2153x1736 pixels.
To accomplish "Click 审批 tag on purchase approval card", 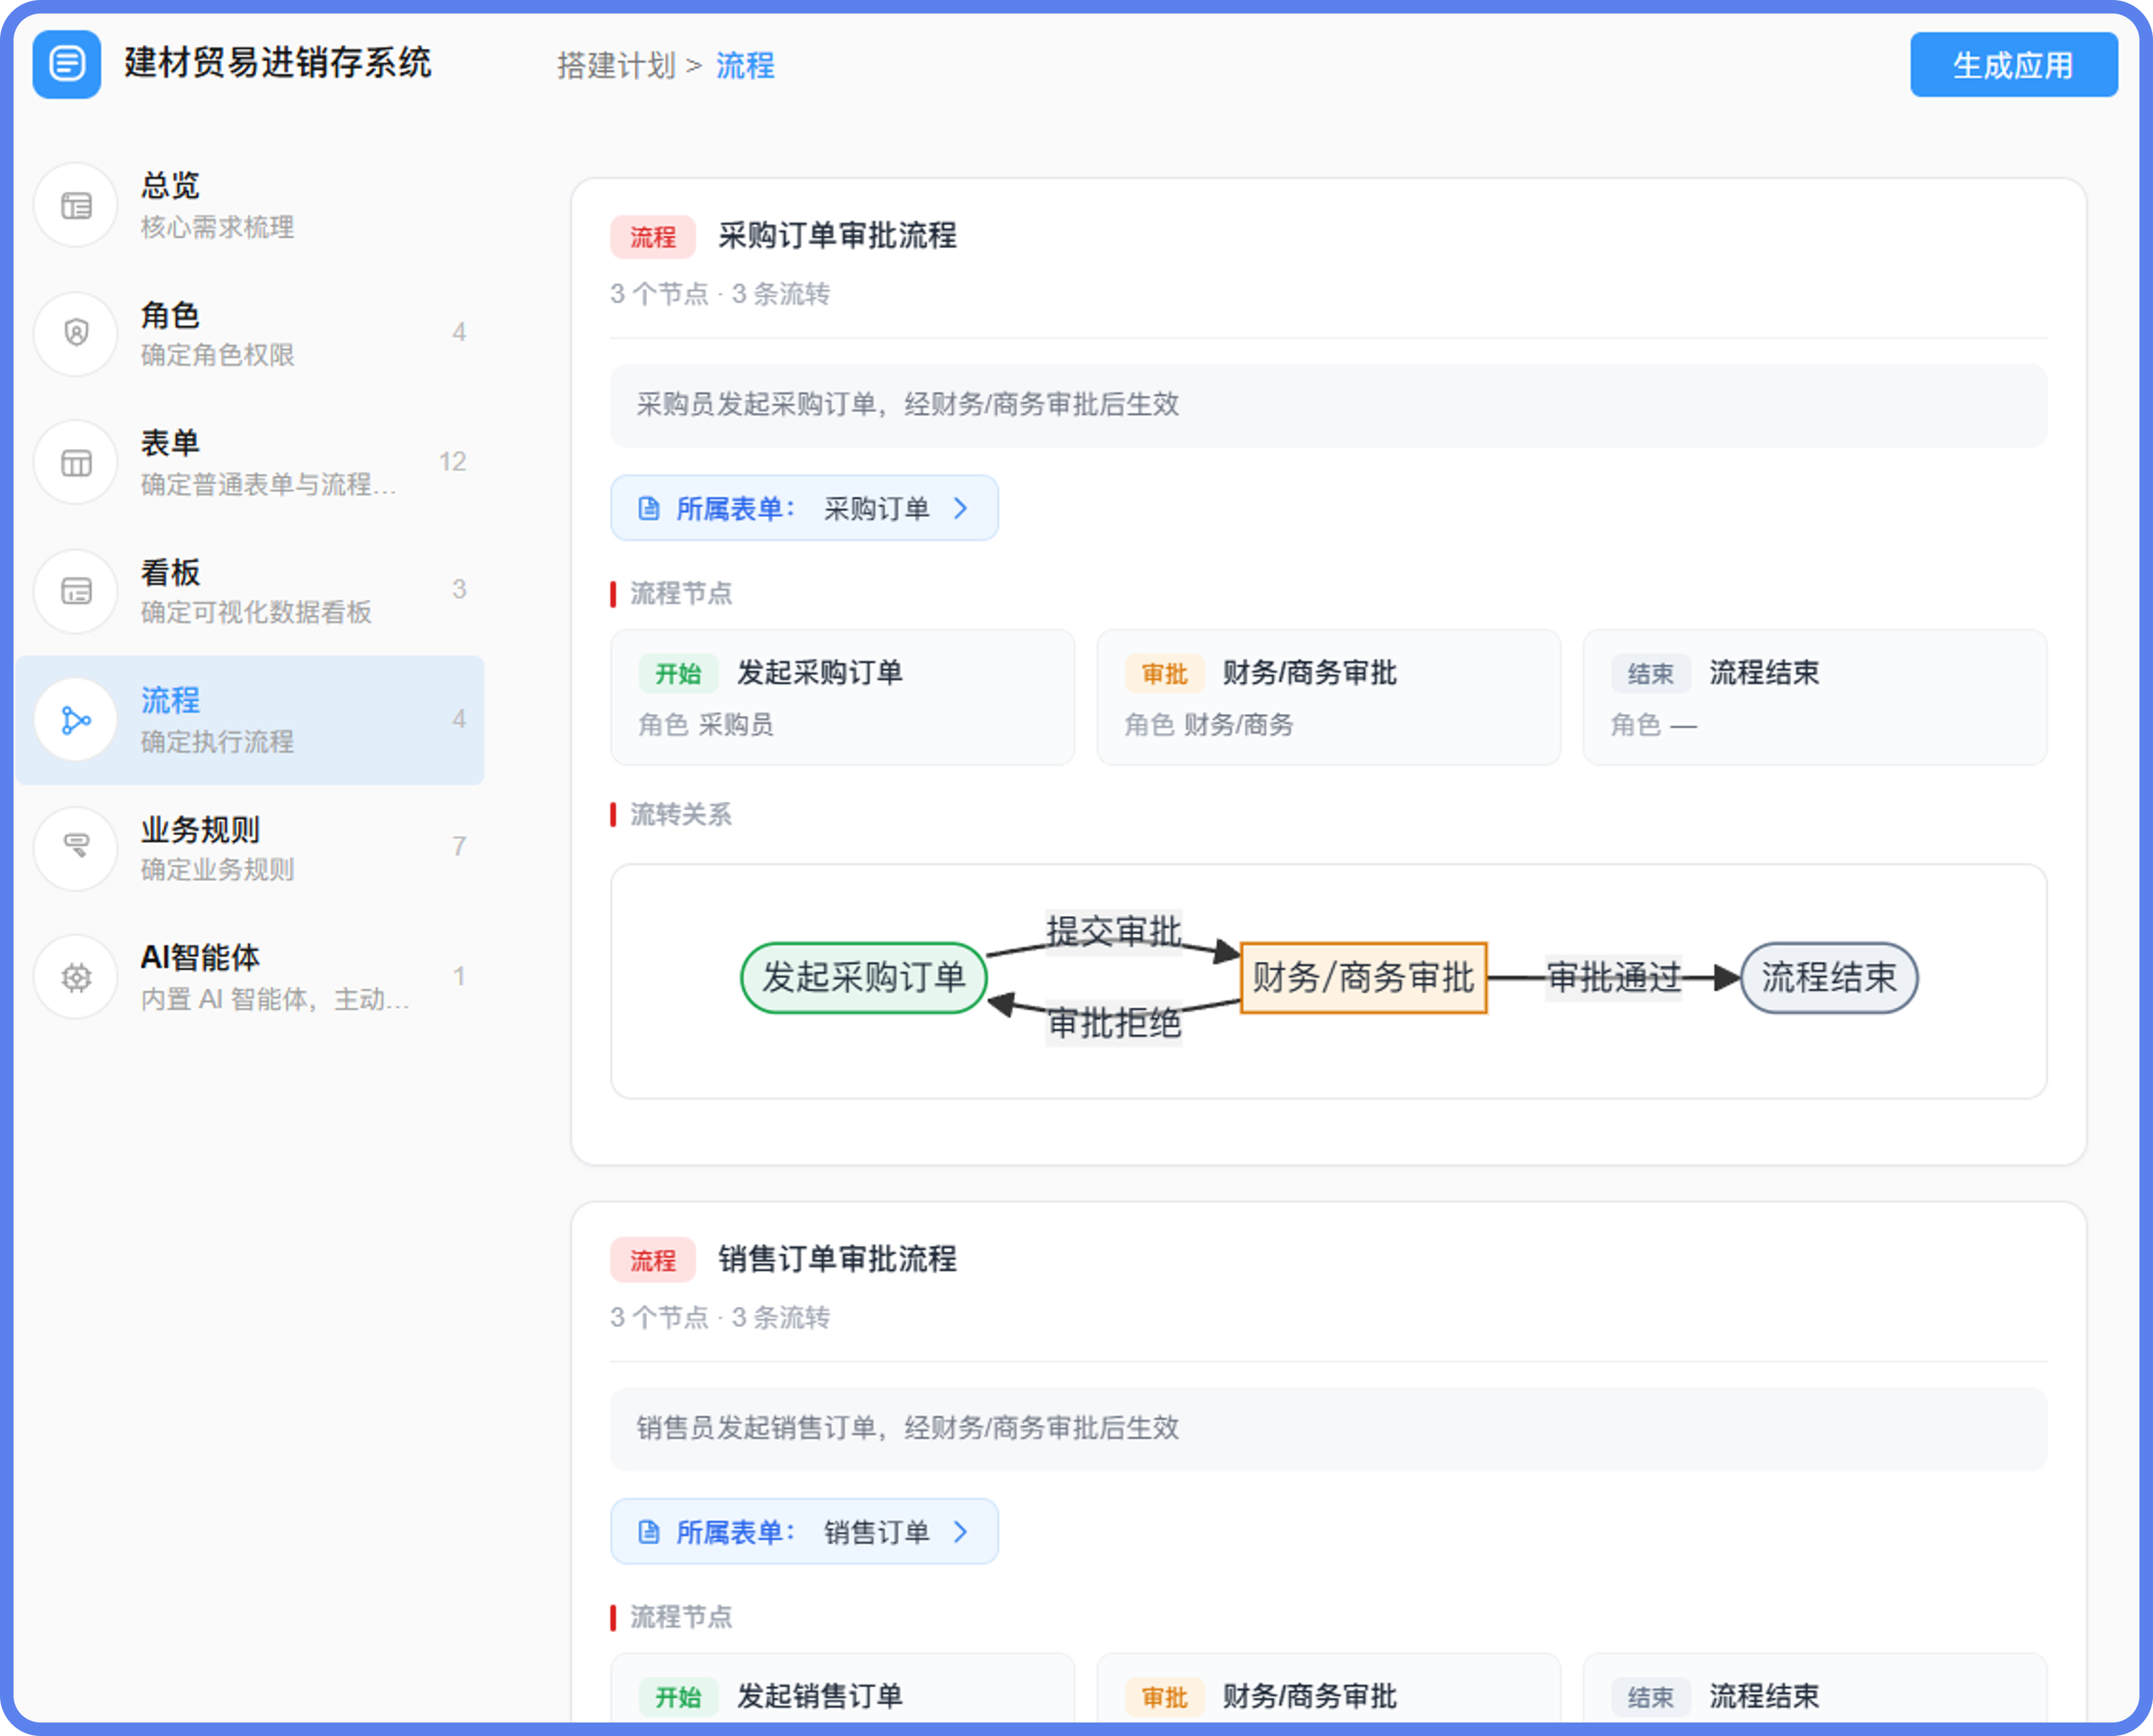I will pos(1164,674).
